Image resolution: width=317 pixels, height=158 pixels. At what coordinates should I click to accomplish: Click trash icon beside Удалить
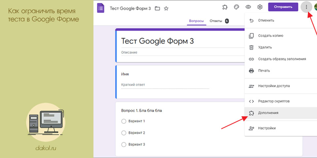coord(251,47)
